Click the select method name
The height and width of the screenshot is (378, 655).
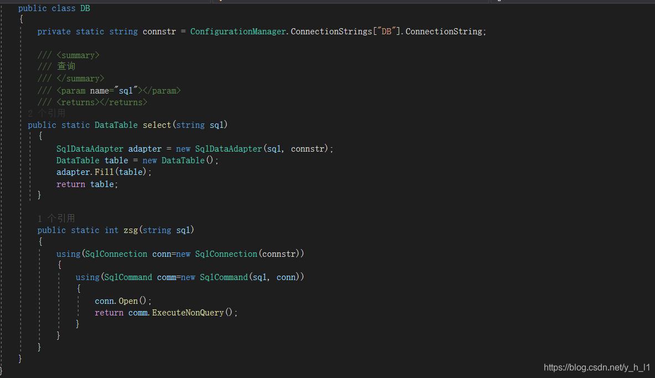[x=157, y=125]
